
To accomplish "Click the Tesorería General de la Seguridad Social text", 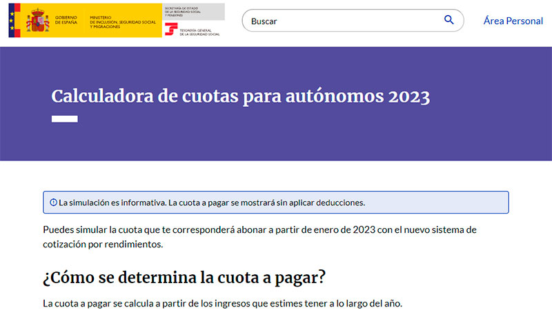I will pos(200,31).
